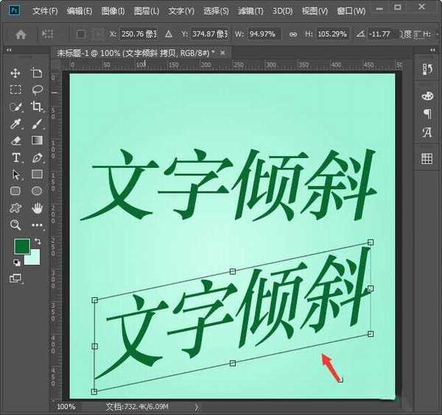This screenshot has height=415, width=442.
Task: Select the Pen tool
Action: pos(37,157)
